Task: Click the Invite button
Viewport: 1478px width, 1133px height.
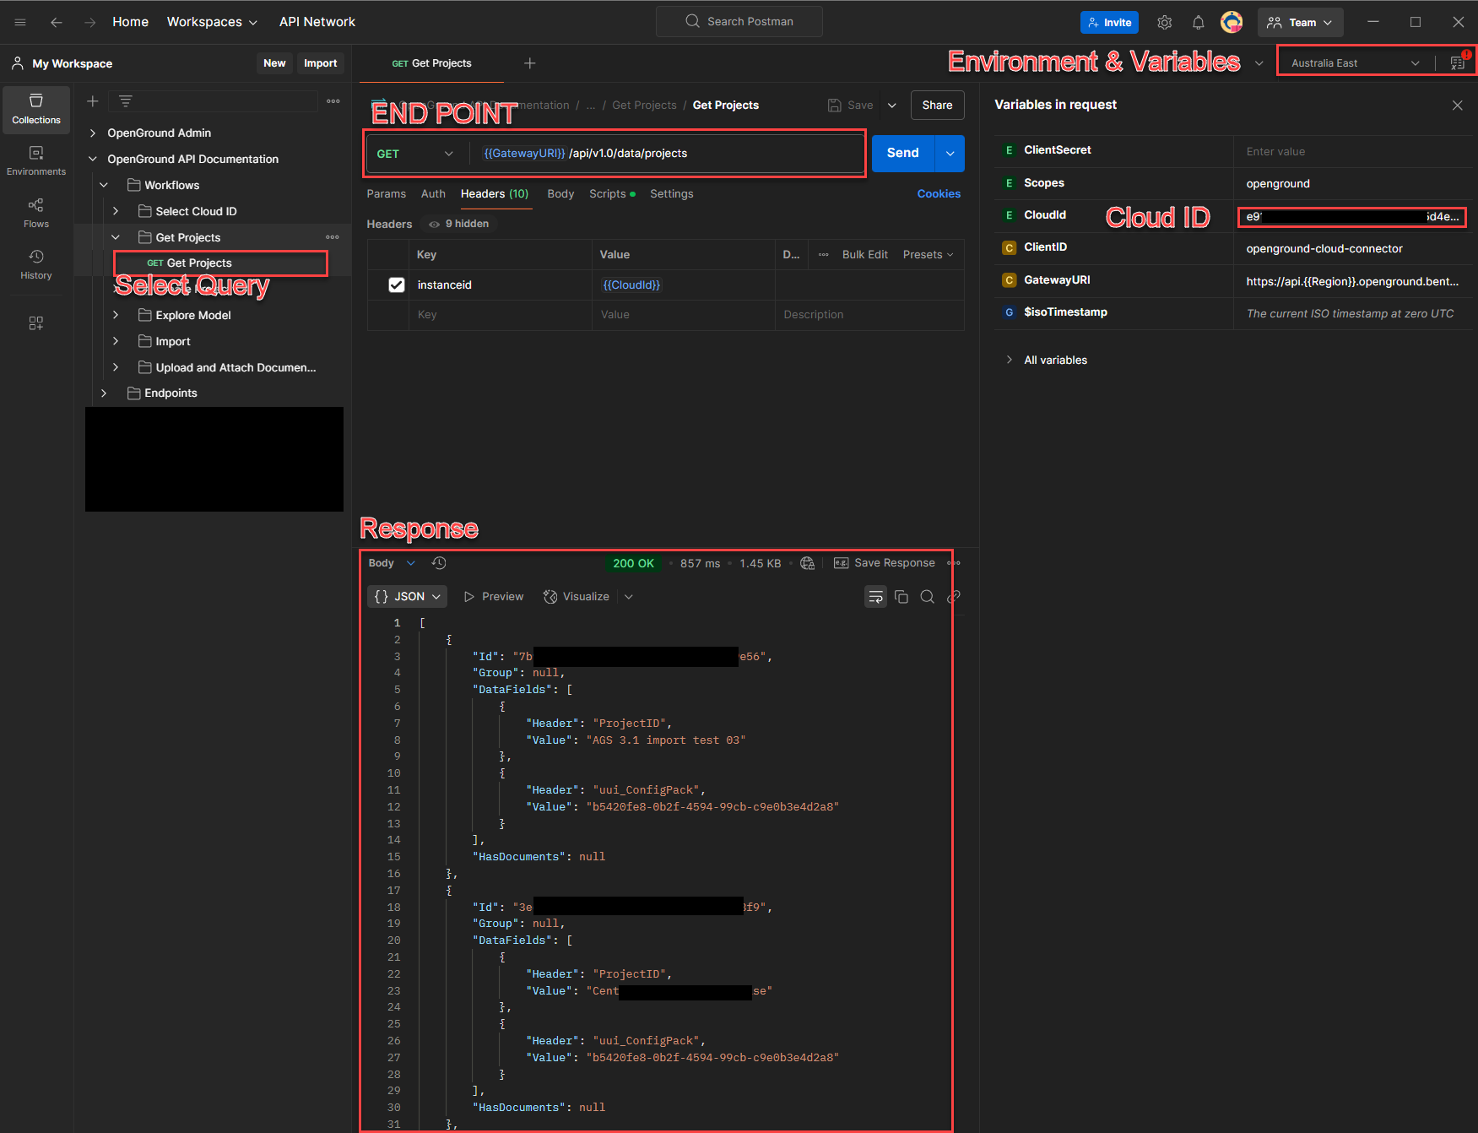Action: tap(1109, 23)
